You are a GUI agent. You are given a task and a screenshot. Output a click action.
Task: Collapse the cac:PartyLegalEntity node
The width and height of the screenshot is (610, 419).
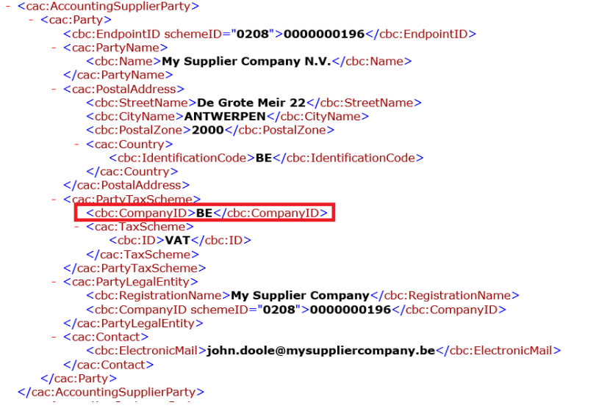pos(55,282)
